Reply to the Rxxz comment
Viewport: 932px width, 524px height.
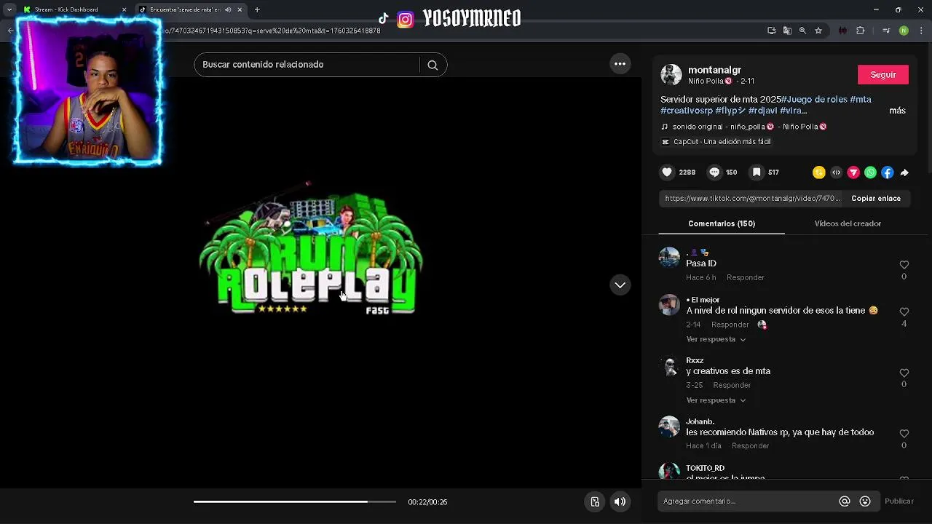click(732, 385)
